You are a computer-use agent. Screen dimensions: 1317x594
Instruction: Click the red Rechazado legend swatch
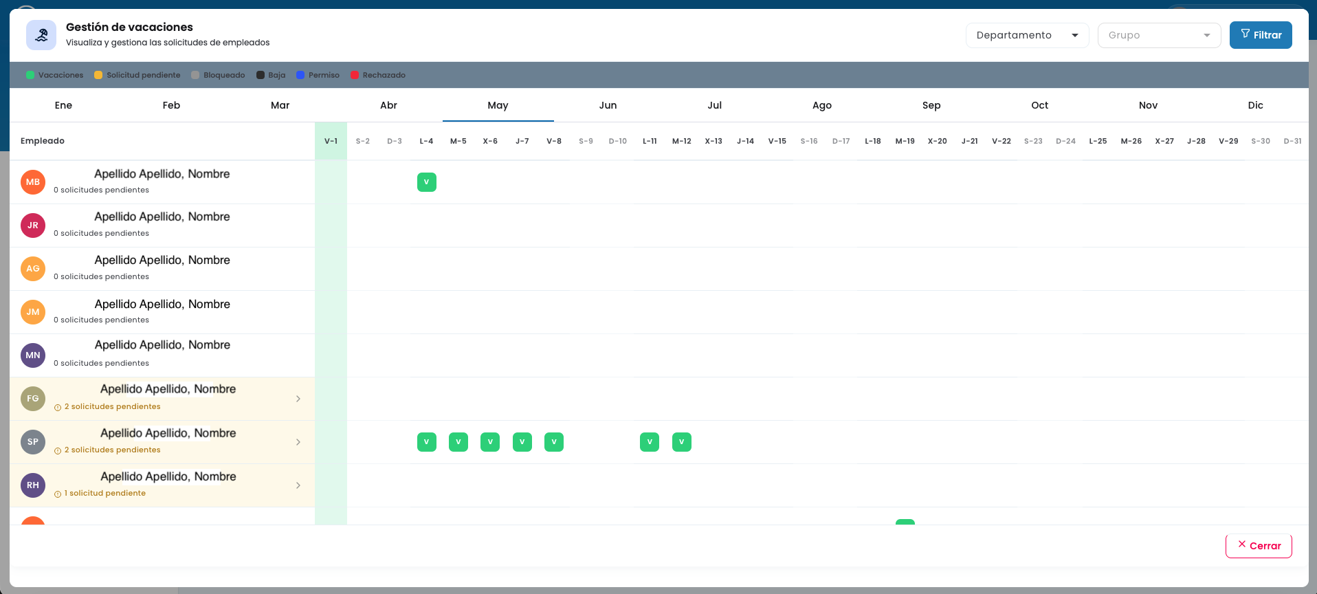point(355,75)
